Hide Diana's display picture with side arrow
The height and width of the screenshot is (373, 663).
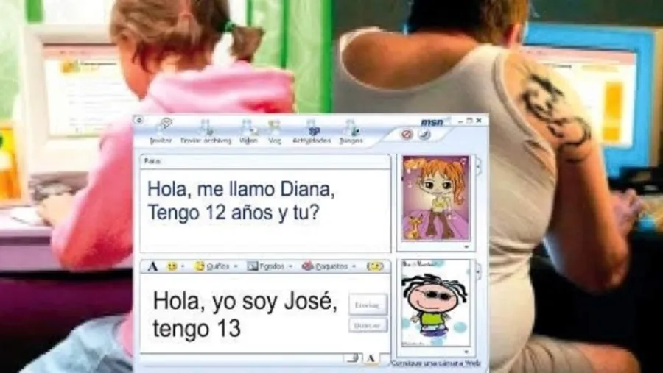pos(479,166)
